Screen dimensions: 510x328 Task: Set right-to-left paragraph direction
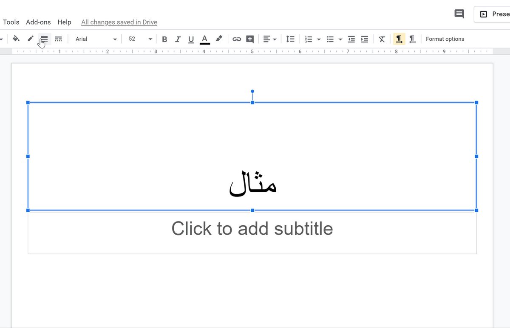click(x=412, y=39)
